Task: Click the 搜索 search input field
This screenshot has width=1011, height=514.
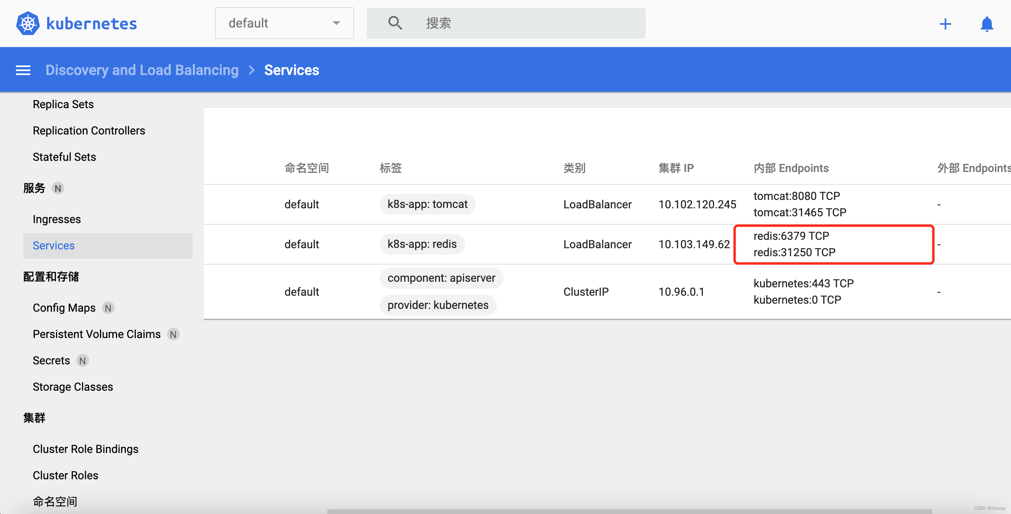Action: (x=512, y=24)
